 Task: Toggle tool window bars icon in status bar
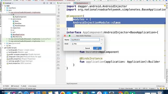point(1,89)
